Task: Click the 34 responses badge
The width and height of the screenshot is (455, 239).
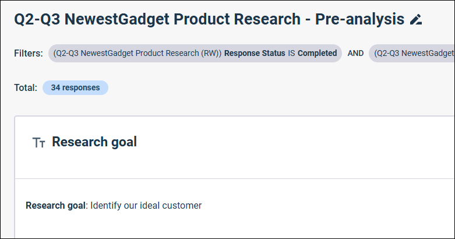Action: tap(76, 87)
